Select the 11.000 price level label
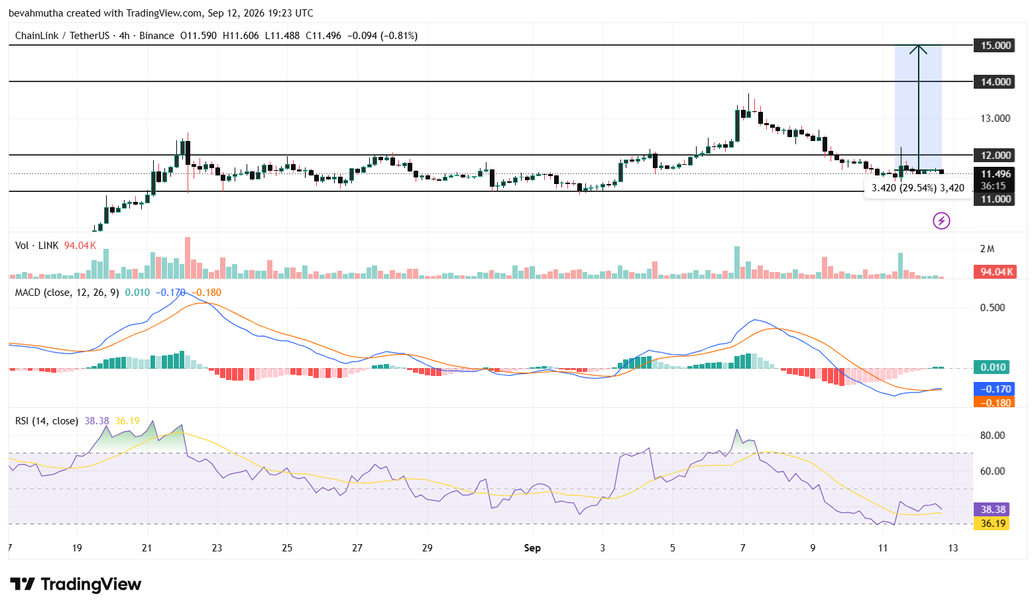 [x=996, y=199]
